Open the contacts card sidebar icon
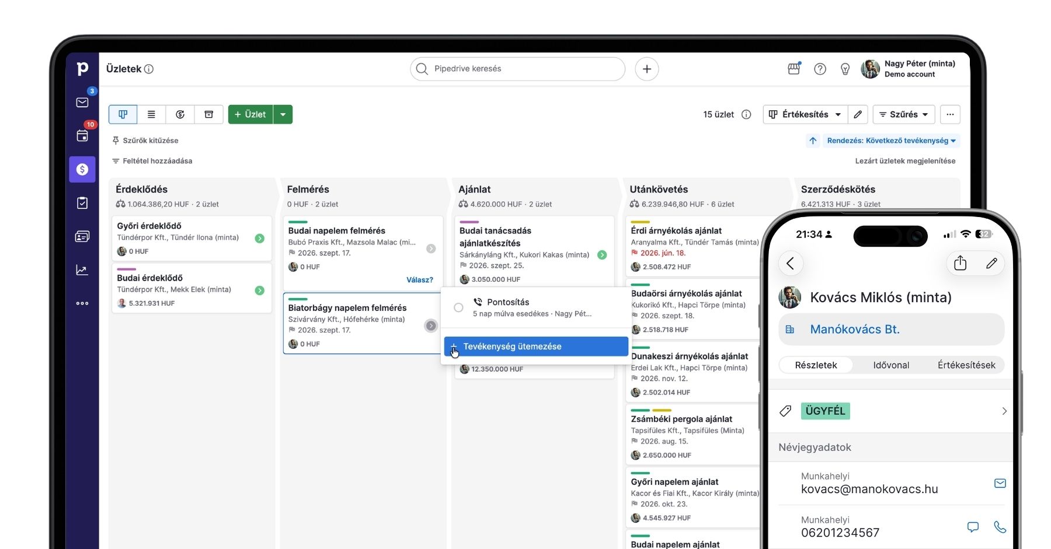 (82, 236)
